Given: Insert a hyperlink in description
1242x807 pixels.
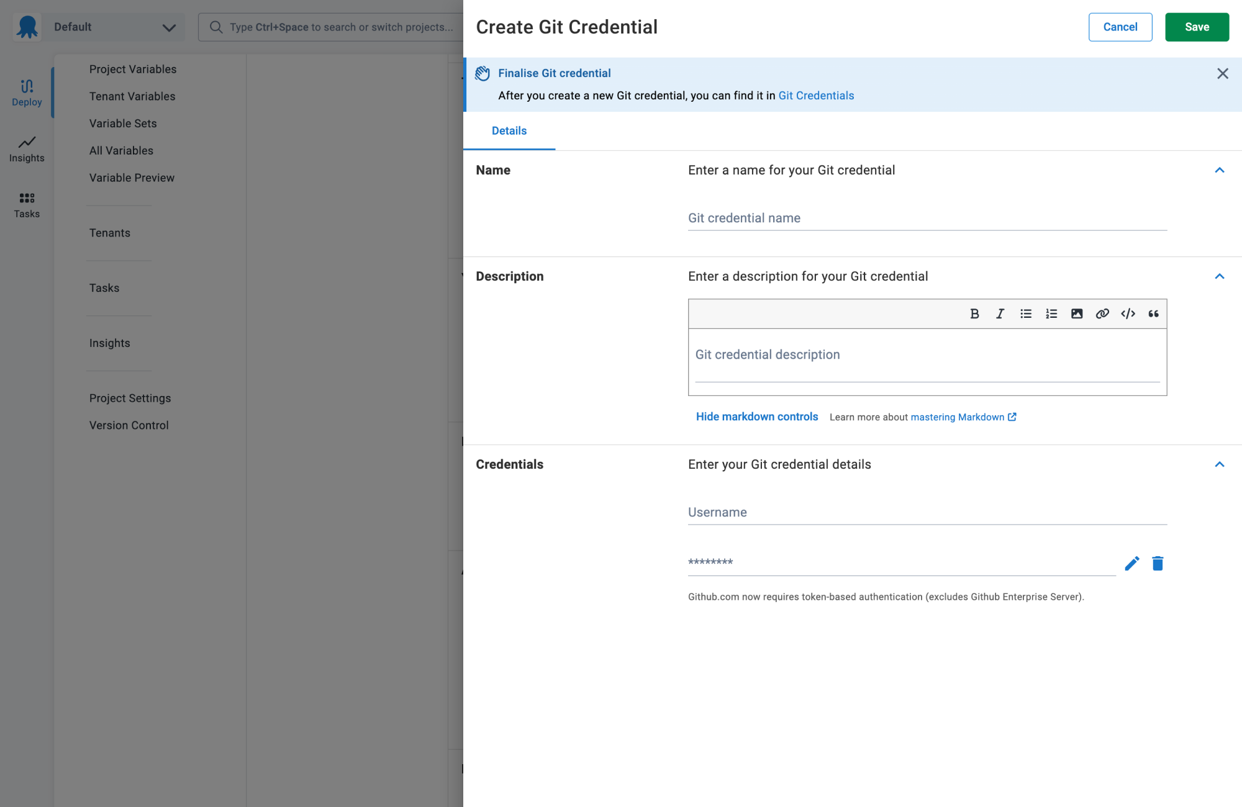Looking at the screenshot, I should pos(1102,313).
